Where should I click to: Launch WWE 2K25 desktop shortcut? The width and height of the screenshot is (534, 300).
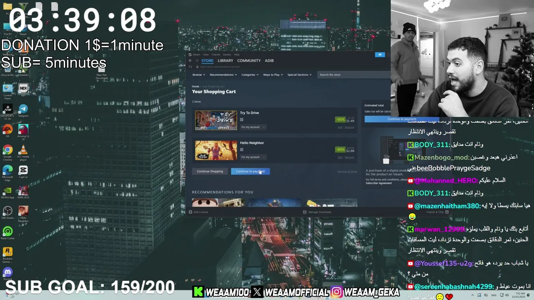(23, 192)
